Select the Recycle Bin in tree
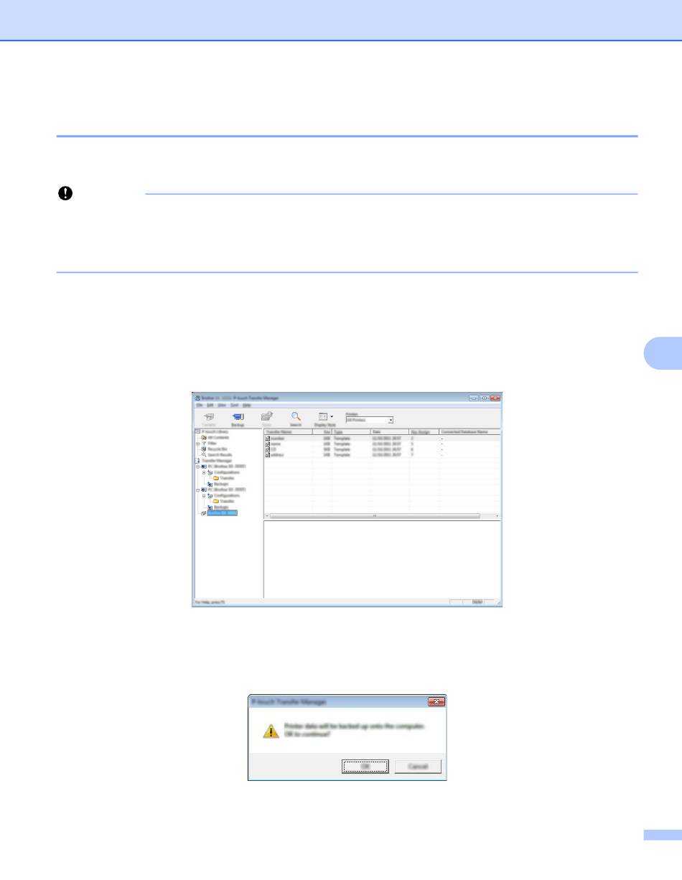682x880 pixels. pyautogui.click(x=216, y=449)
